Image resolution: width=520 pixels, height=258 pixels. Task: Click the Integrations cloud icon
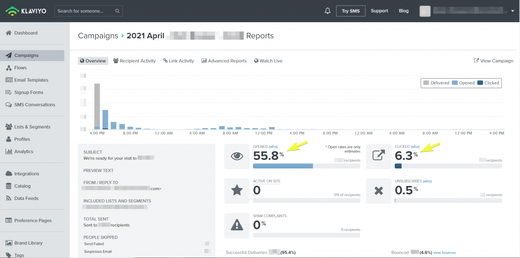tap(9, 174)
